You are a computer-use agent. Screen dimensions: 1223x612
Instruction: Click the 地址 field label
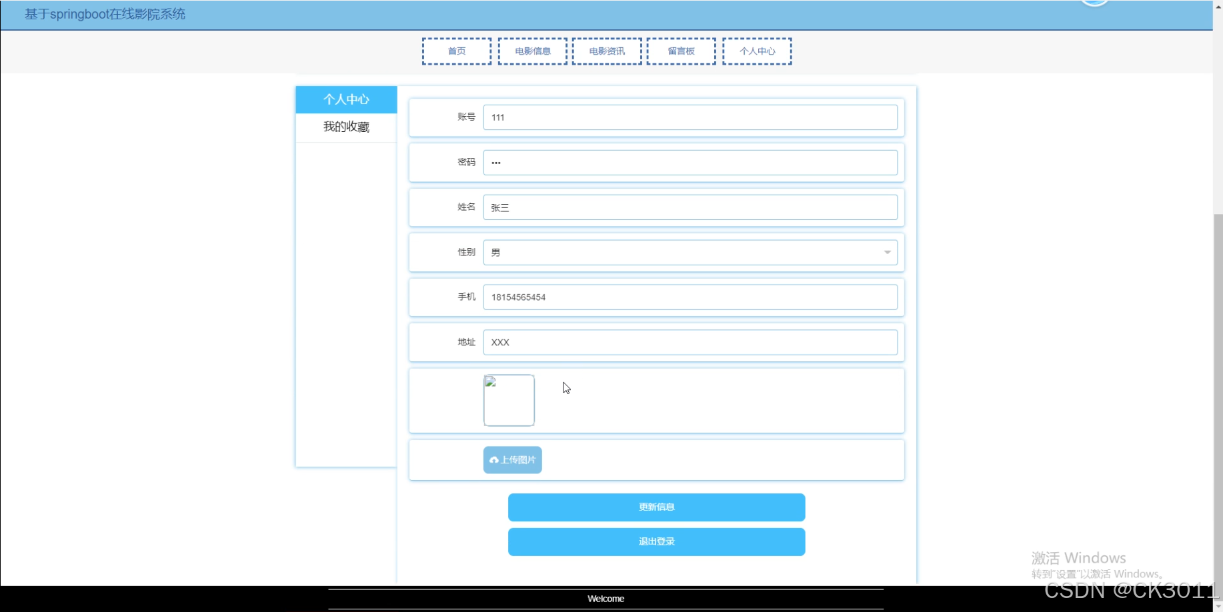tap(466, 342)
